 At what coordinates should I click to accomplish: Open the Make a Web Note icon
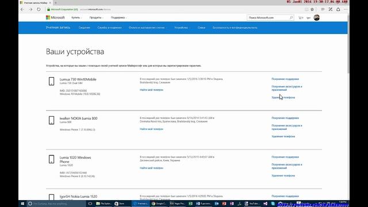click(x=331, y=9)
